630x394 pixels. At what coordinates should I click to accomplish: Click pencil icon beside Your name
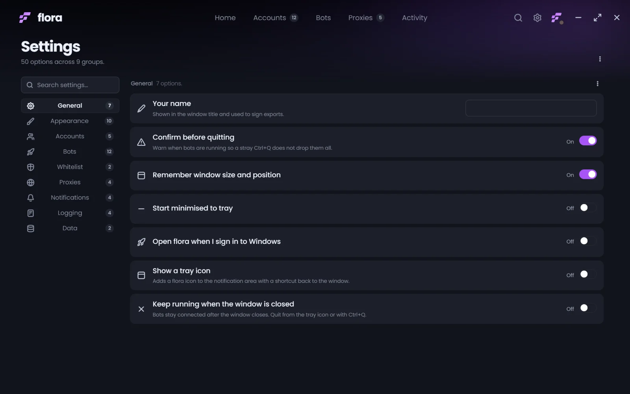[141, 109]
